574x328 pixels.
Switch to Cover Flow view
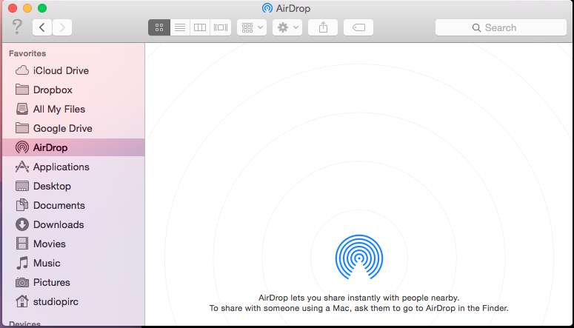coord(221,27)
